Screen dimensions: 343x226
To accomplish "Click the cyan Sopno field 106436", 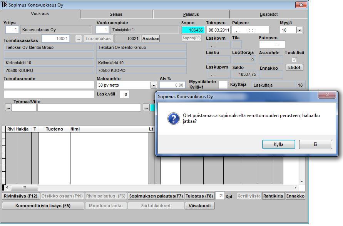I will click(193, 30).
